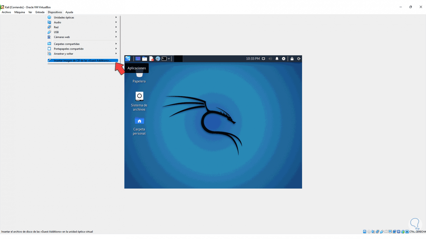426x239 pixels.
Task: Expand the terminal launcher dropdown arrow
Action: (169, 59)
